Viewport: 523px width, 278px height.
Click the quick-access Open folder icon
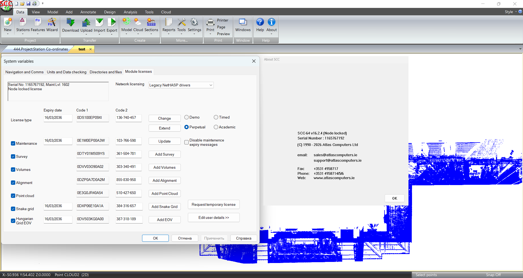(22, 4)
